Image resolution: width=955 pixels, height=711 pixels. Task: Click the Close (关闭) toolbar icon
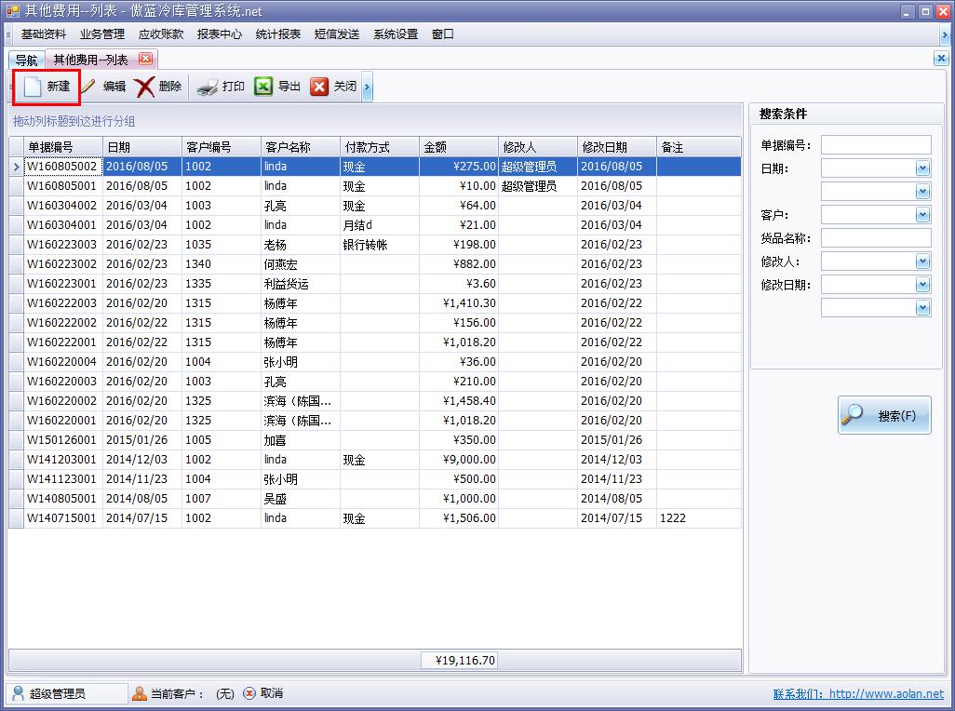[319, 87]
